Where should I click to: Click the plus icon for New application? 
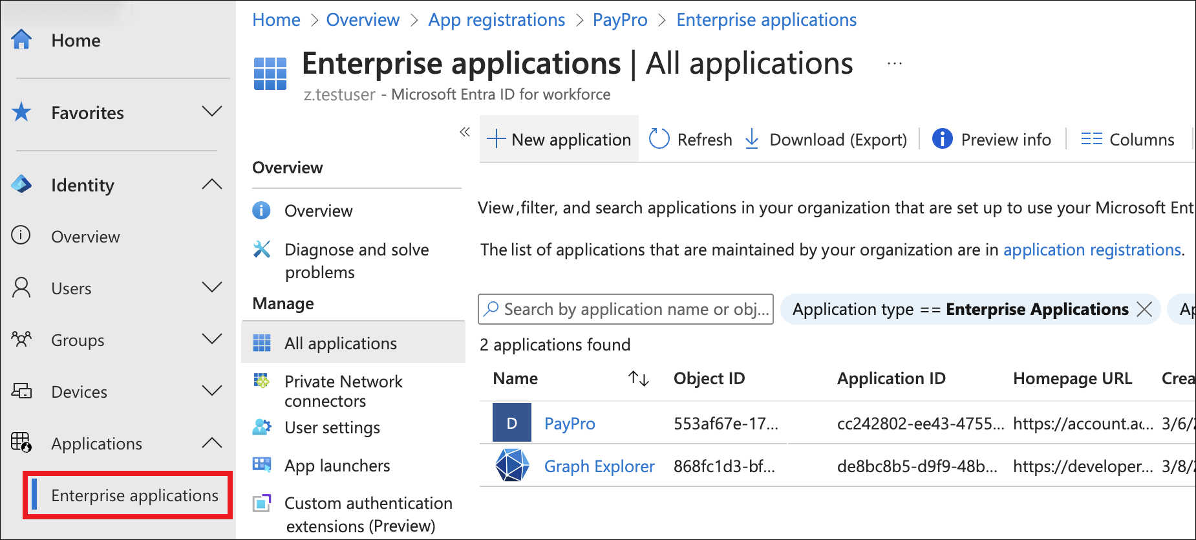(496, 138)
